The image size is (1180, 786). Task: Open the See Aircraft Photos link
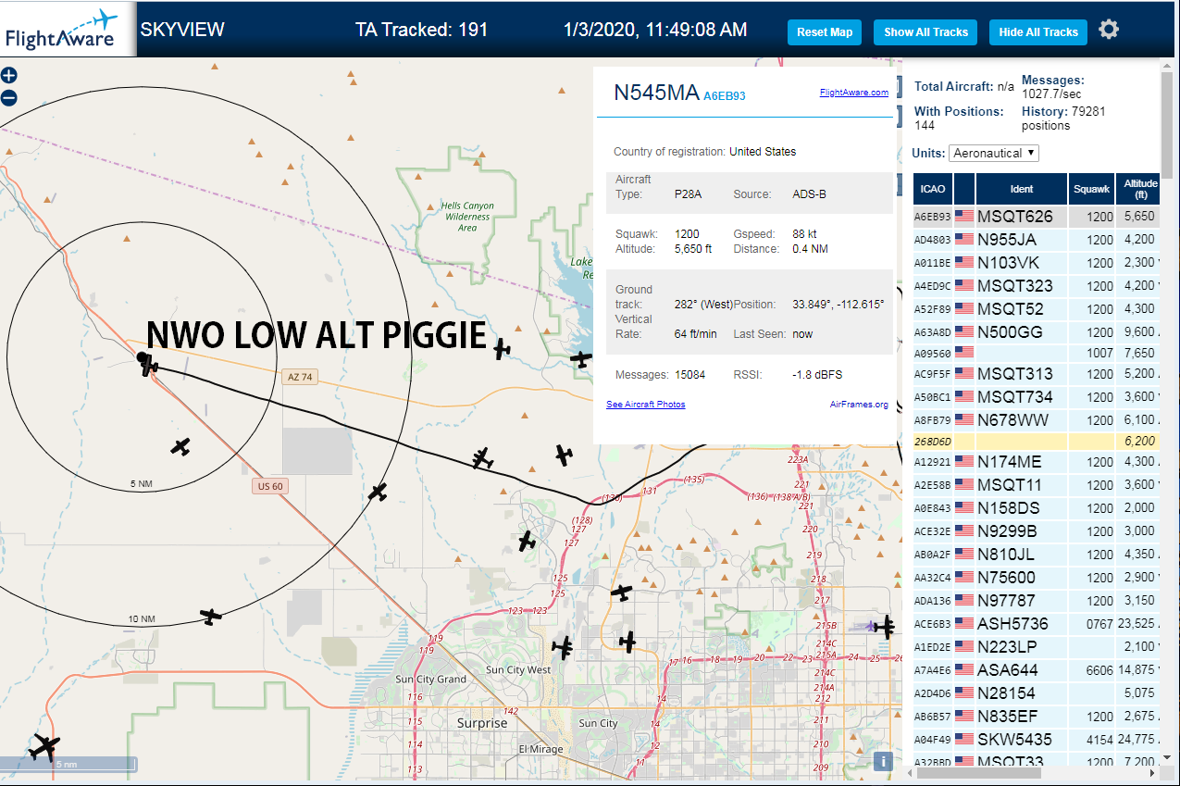(x=645, y=405)
